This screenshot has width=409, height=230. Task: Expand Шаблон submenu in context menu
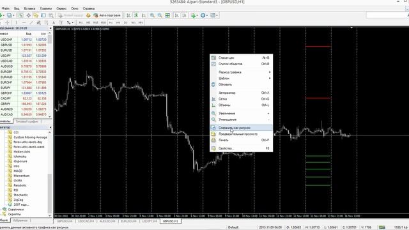tap(242, 78)
